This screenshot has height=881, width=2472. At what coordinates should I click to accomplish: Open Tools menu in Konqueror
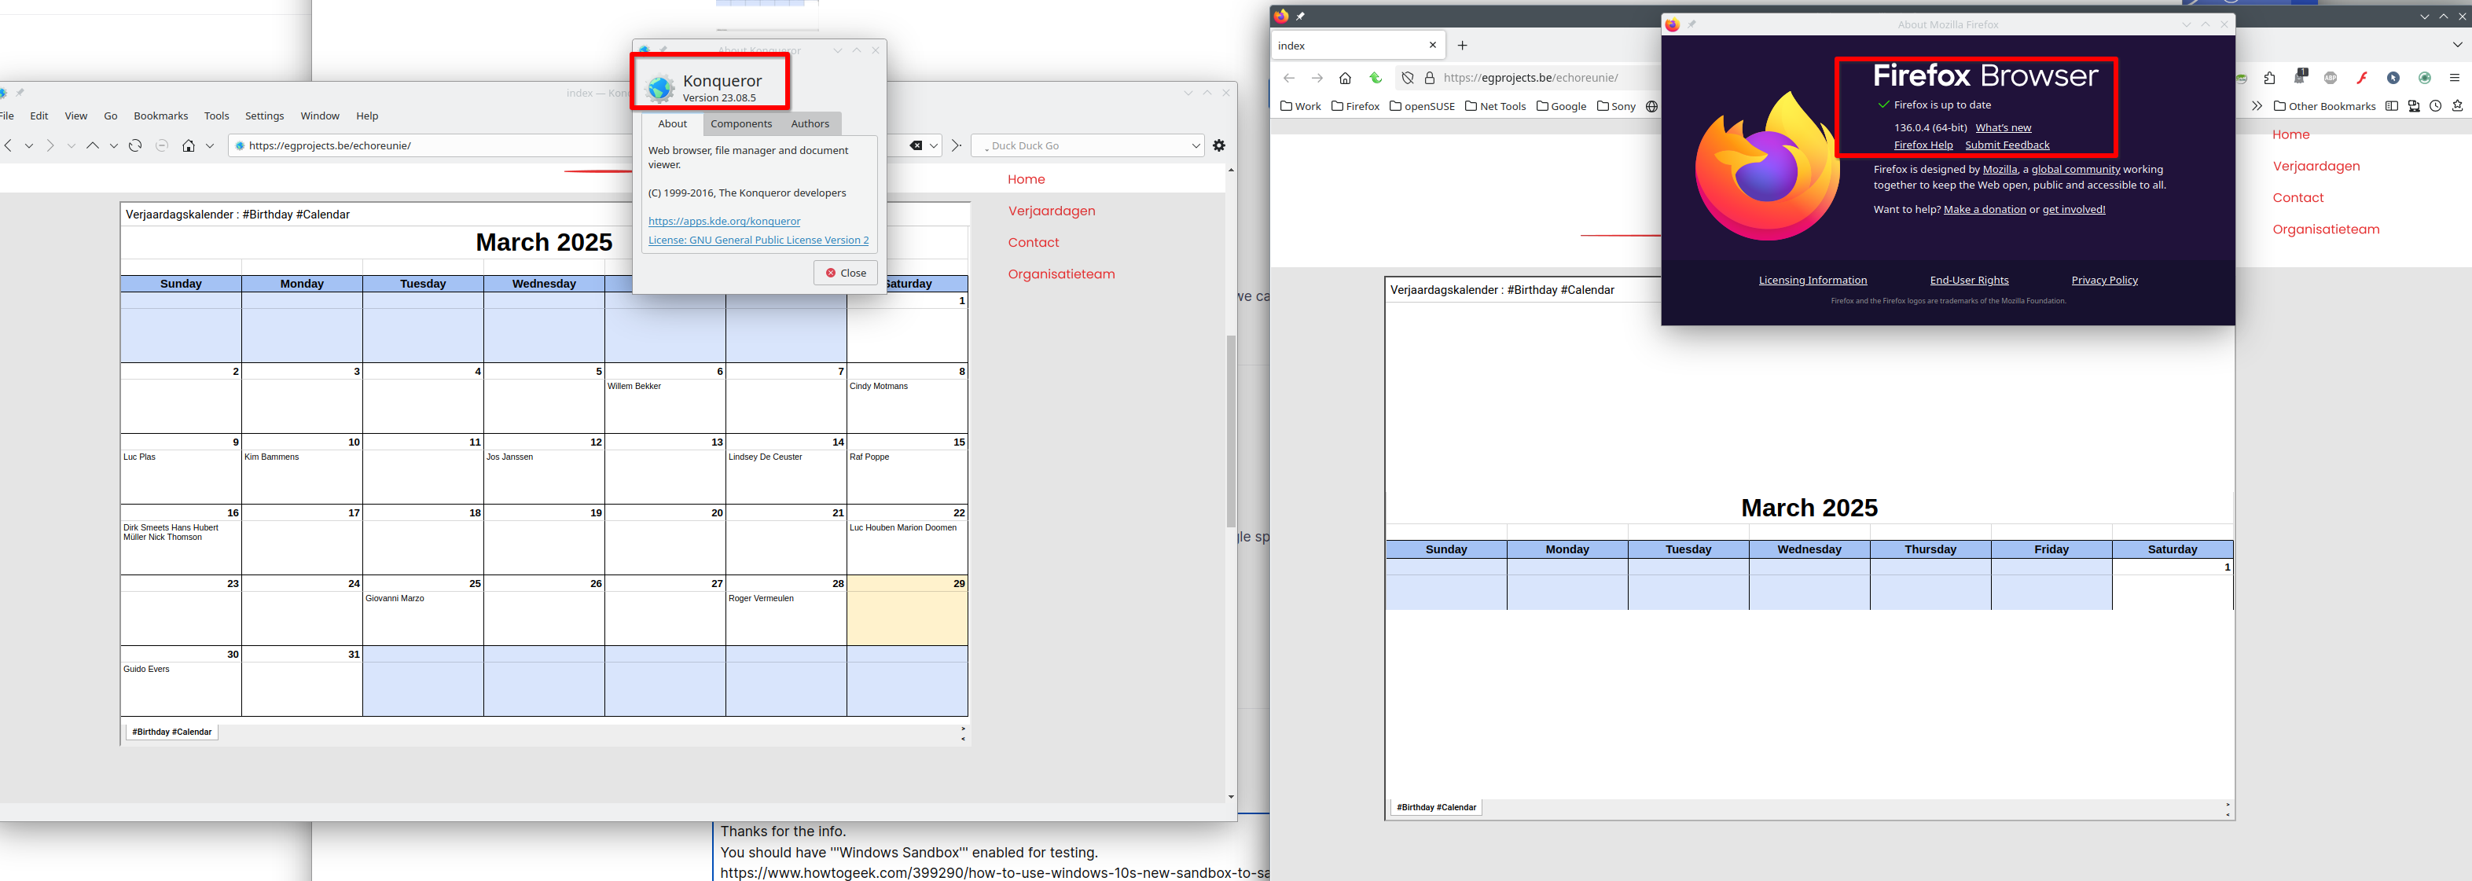217,116
